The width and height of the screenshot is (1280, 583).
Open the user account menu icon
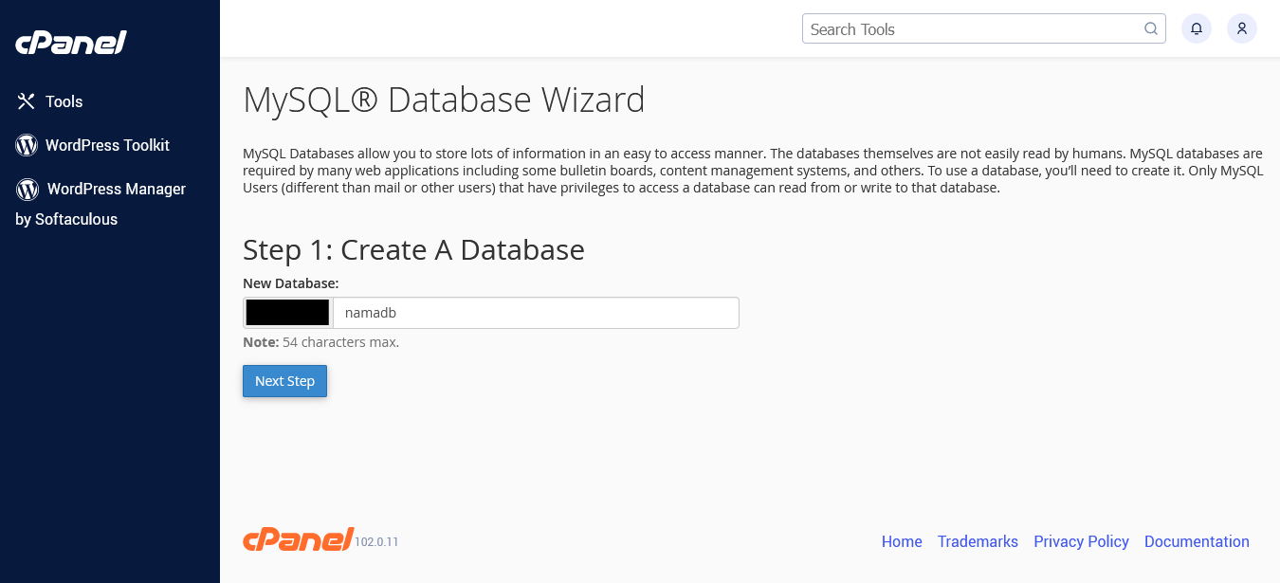coord(1242,28)
